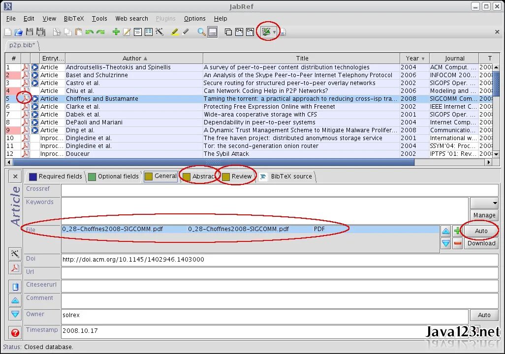Open the PDF icon for Douceur entry

coord(25,153)
